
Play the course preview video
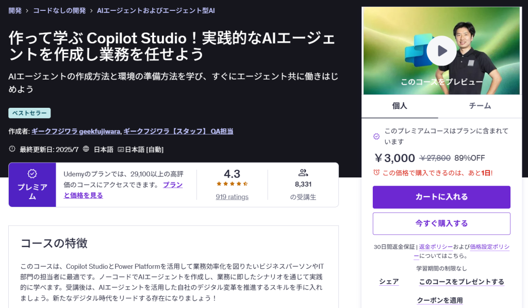[x=441, y=51]
